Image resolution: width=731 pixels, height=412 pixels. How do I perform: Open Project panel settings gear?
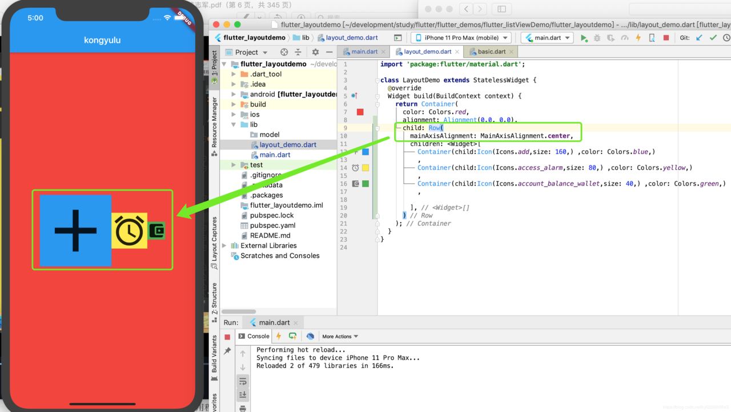click(x=315, y=52)
